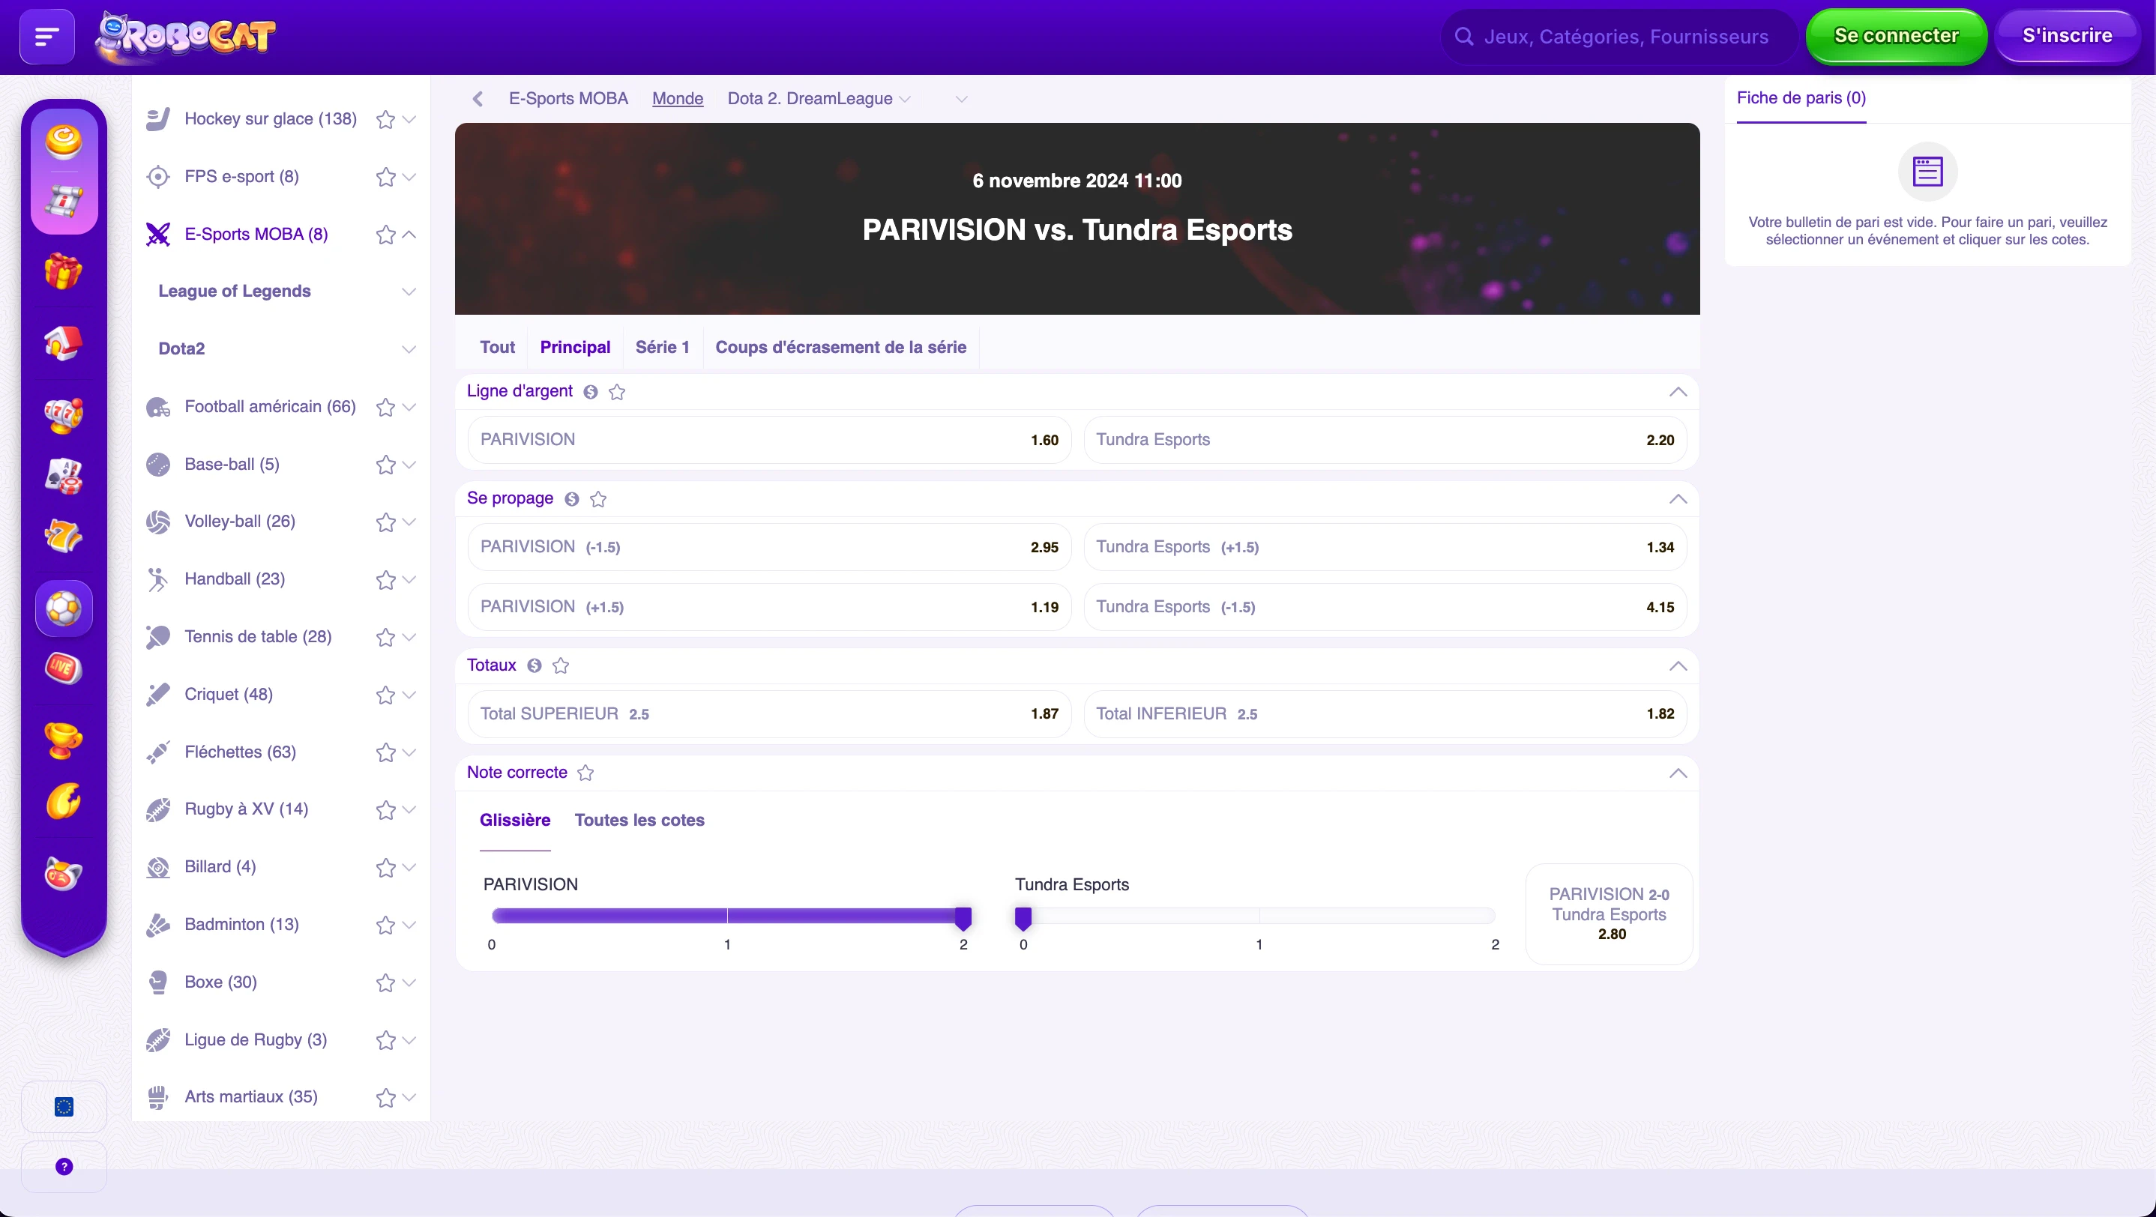Select the soccer ball sports icon
The image size is (2156, 1217).
pyautogui.click(x=64, y=608)
